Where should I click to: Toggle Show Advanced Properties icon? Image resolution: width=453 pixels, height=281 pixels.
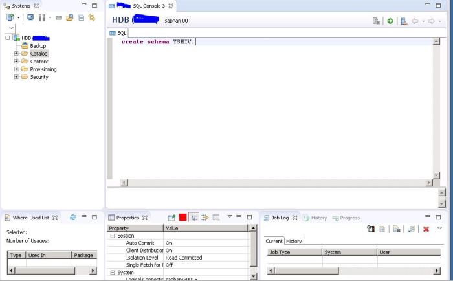click(x=205, y=218)
